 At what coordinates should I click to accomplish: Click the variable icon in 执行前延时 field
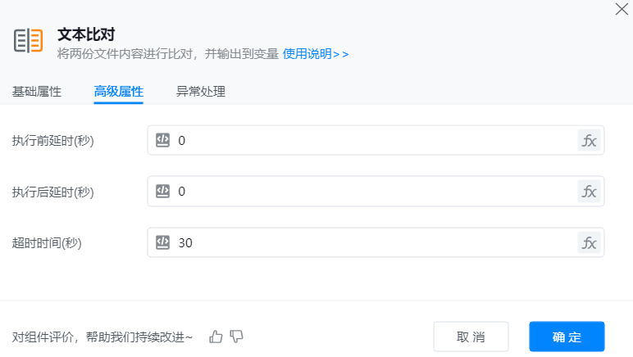coord(162,140)
